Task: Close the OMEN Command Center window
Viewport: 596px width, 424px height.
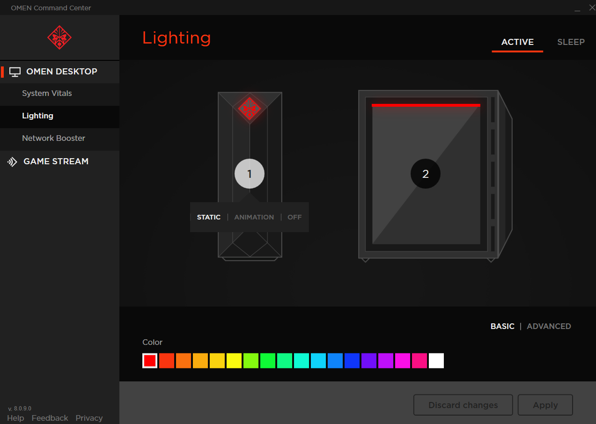Action: tap(592, 7)
